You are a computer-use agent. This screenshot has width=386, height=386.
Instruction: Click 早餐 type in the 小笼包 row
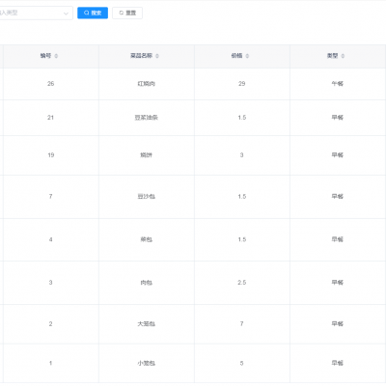pyautogui.click(x=338, y=363)
